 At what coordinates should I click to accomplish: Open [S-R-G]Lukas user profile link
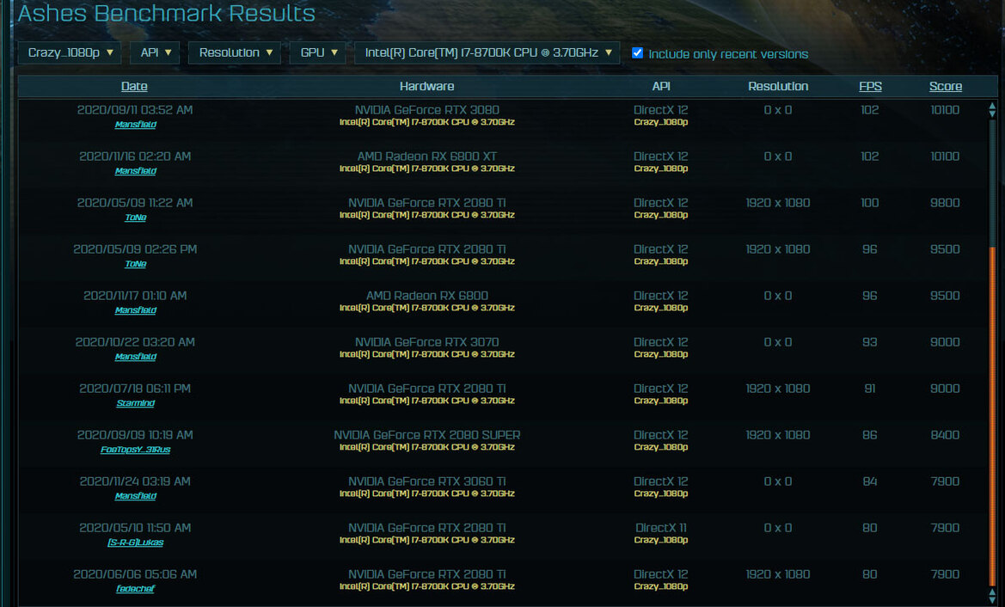pos(135,543)
